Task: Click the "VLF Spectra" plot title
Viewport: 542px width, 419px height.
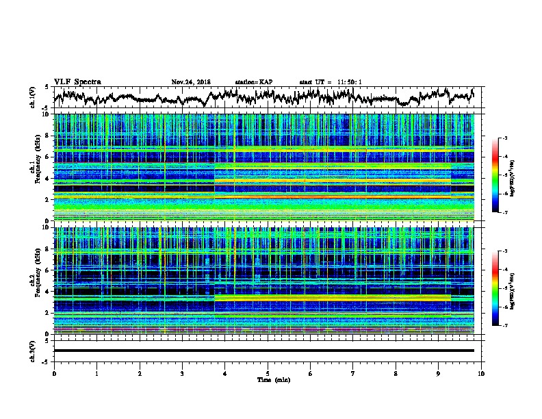Action: 77,82
